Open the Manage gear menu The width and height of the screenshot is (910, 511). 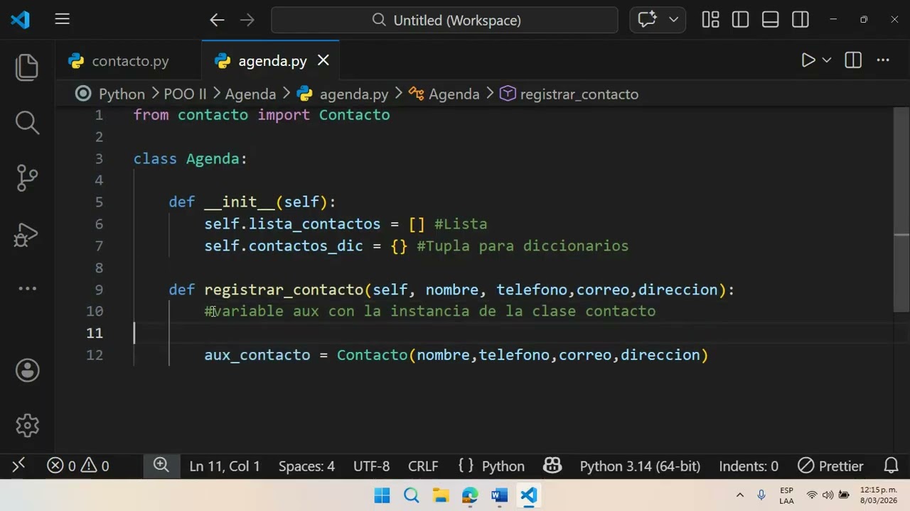click(27, 425)
